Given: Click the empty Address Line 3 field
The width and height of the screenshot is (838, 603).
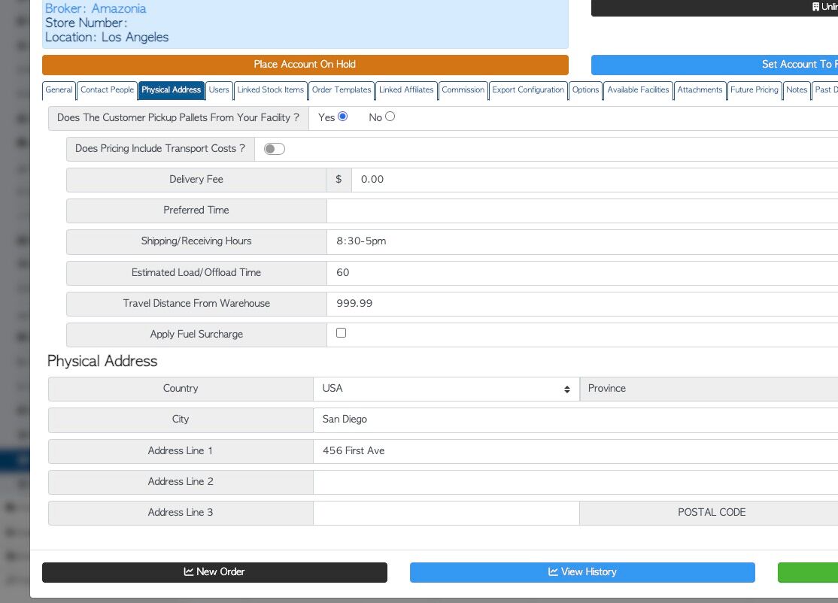Looking at the screenshot, I should tap(446, 513).
